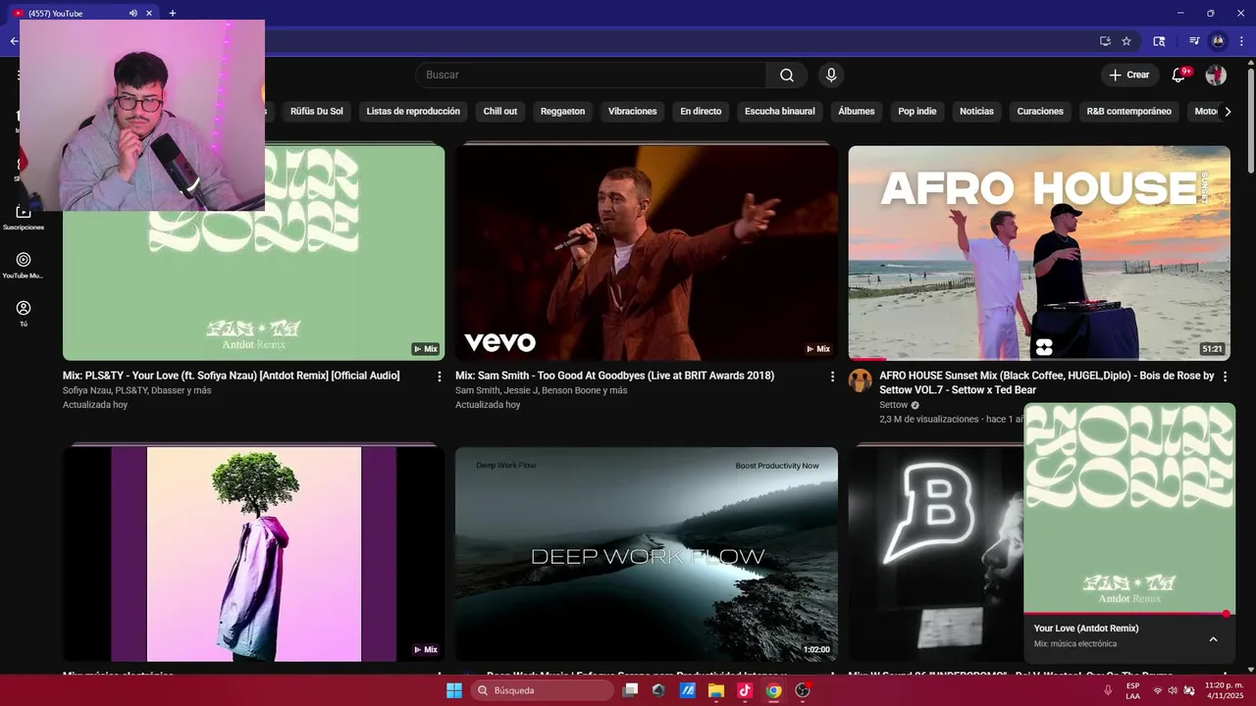The width and height of the screenshot is (1256, 706).
Task: Open a new browser tab
Action: click(173, 13)
